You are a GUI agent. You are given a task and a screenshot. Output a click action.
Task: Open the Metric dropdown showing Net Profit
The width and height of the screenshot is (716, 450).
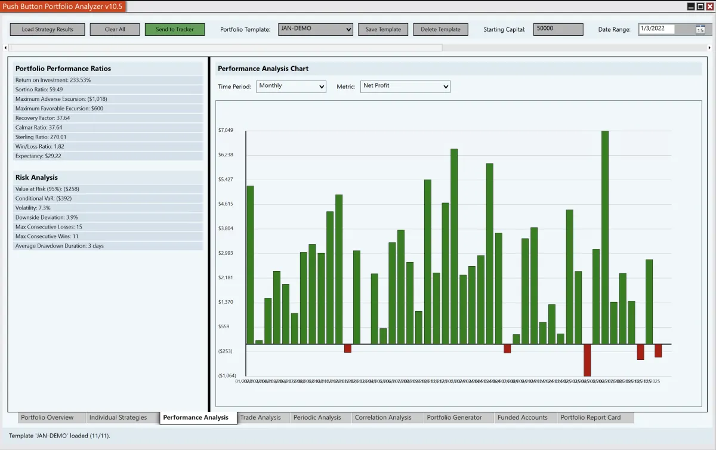point(405,87)
